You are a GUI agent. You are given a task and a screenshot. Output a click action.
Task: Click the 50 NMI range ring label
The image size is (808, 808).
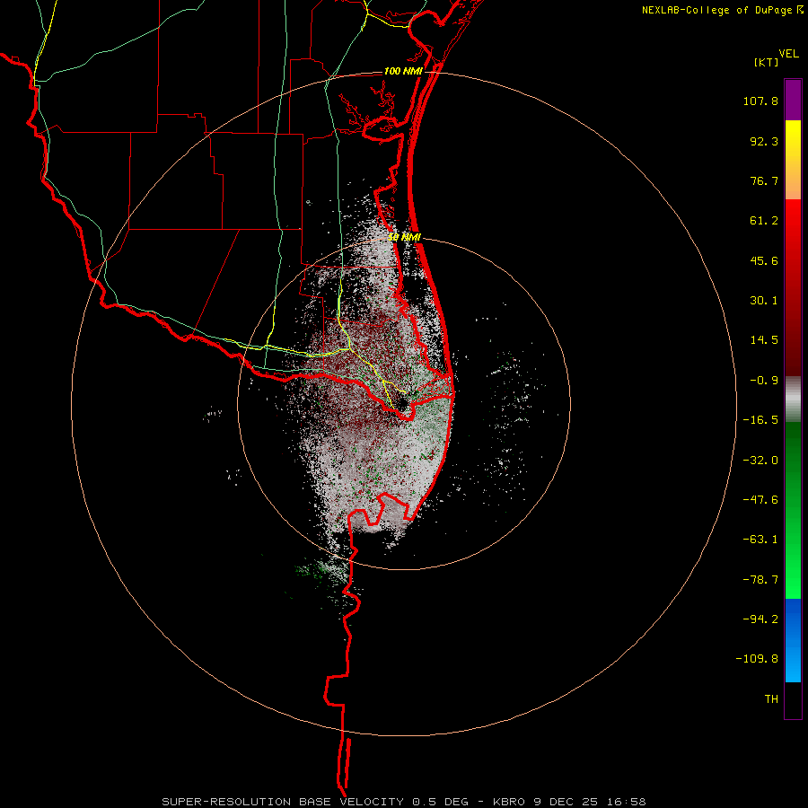405,237
